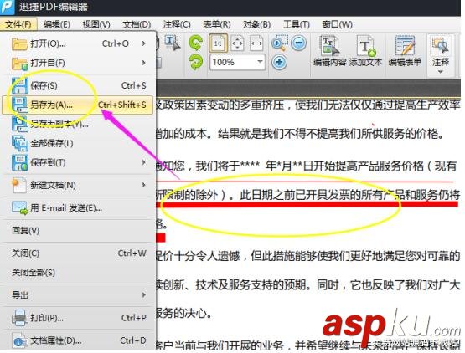Choose 关闭全部(S) menu entry
Screen dimensions: 465x353
tap(79, 273)
